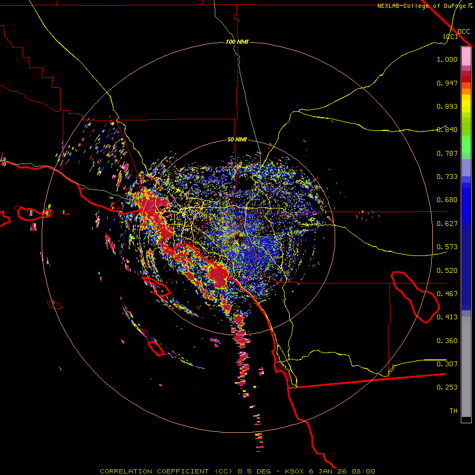Click the DCC label above the color bar
Viewport: 475px width, 475px height.
click(463, 32)
